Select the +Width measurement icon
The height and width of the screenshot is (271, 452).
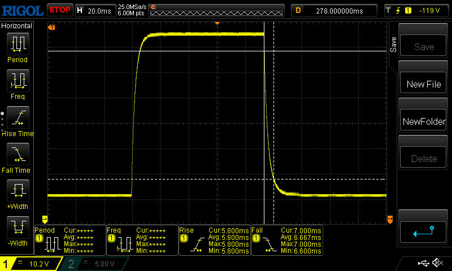[17, 191]
